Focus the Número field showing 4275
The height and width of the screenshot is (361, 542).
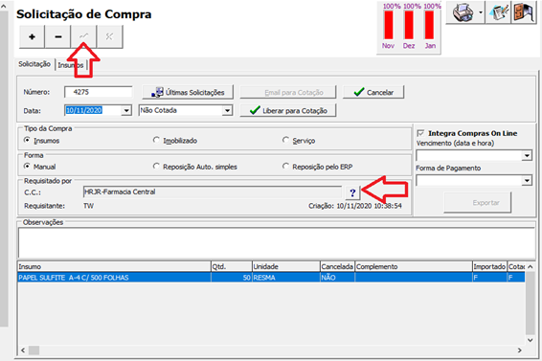(99, 92)
